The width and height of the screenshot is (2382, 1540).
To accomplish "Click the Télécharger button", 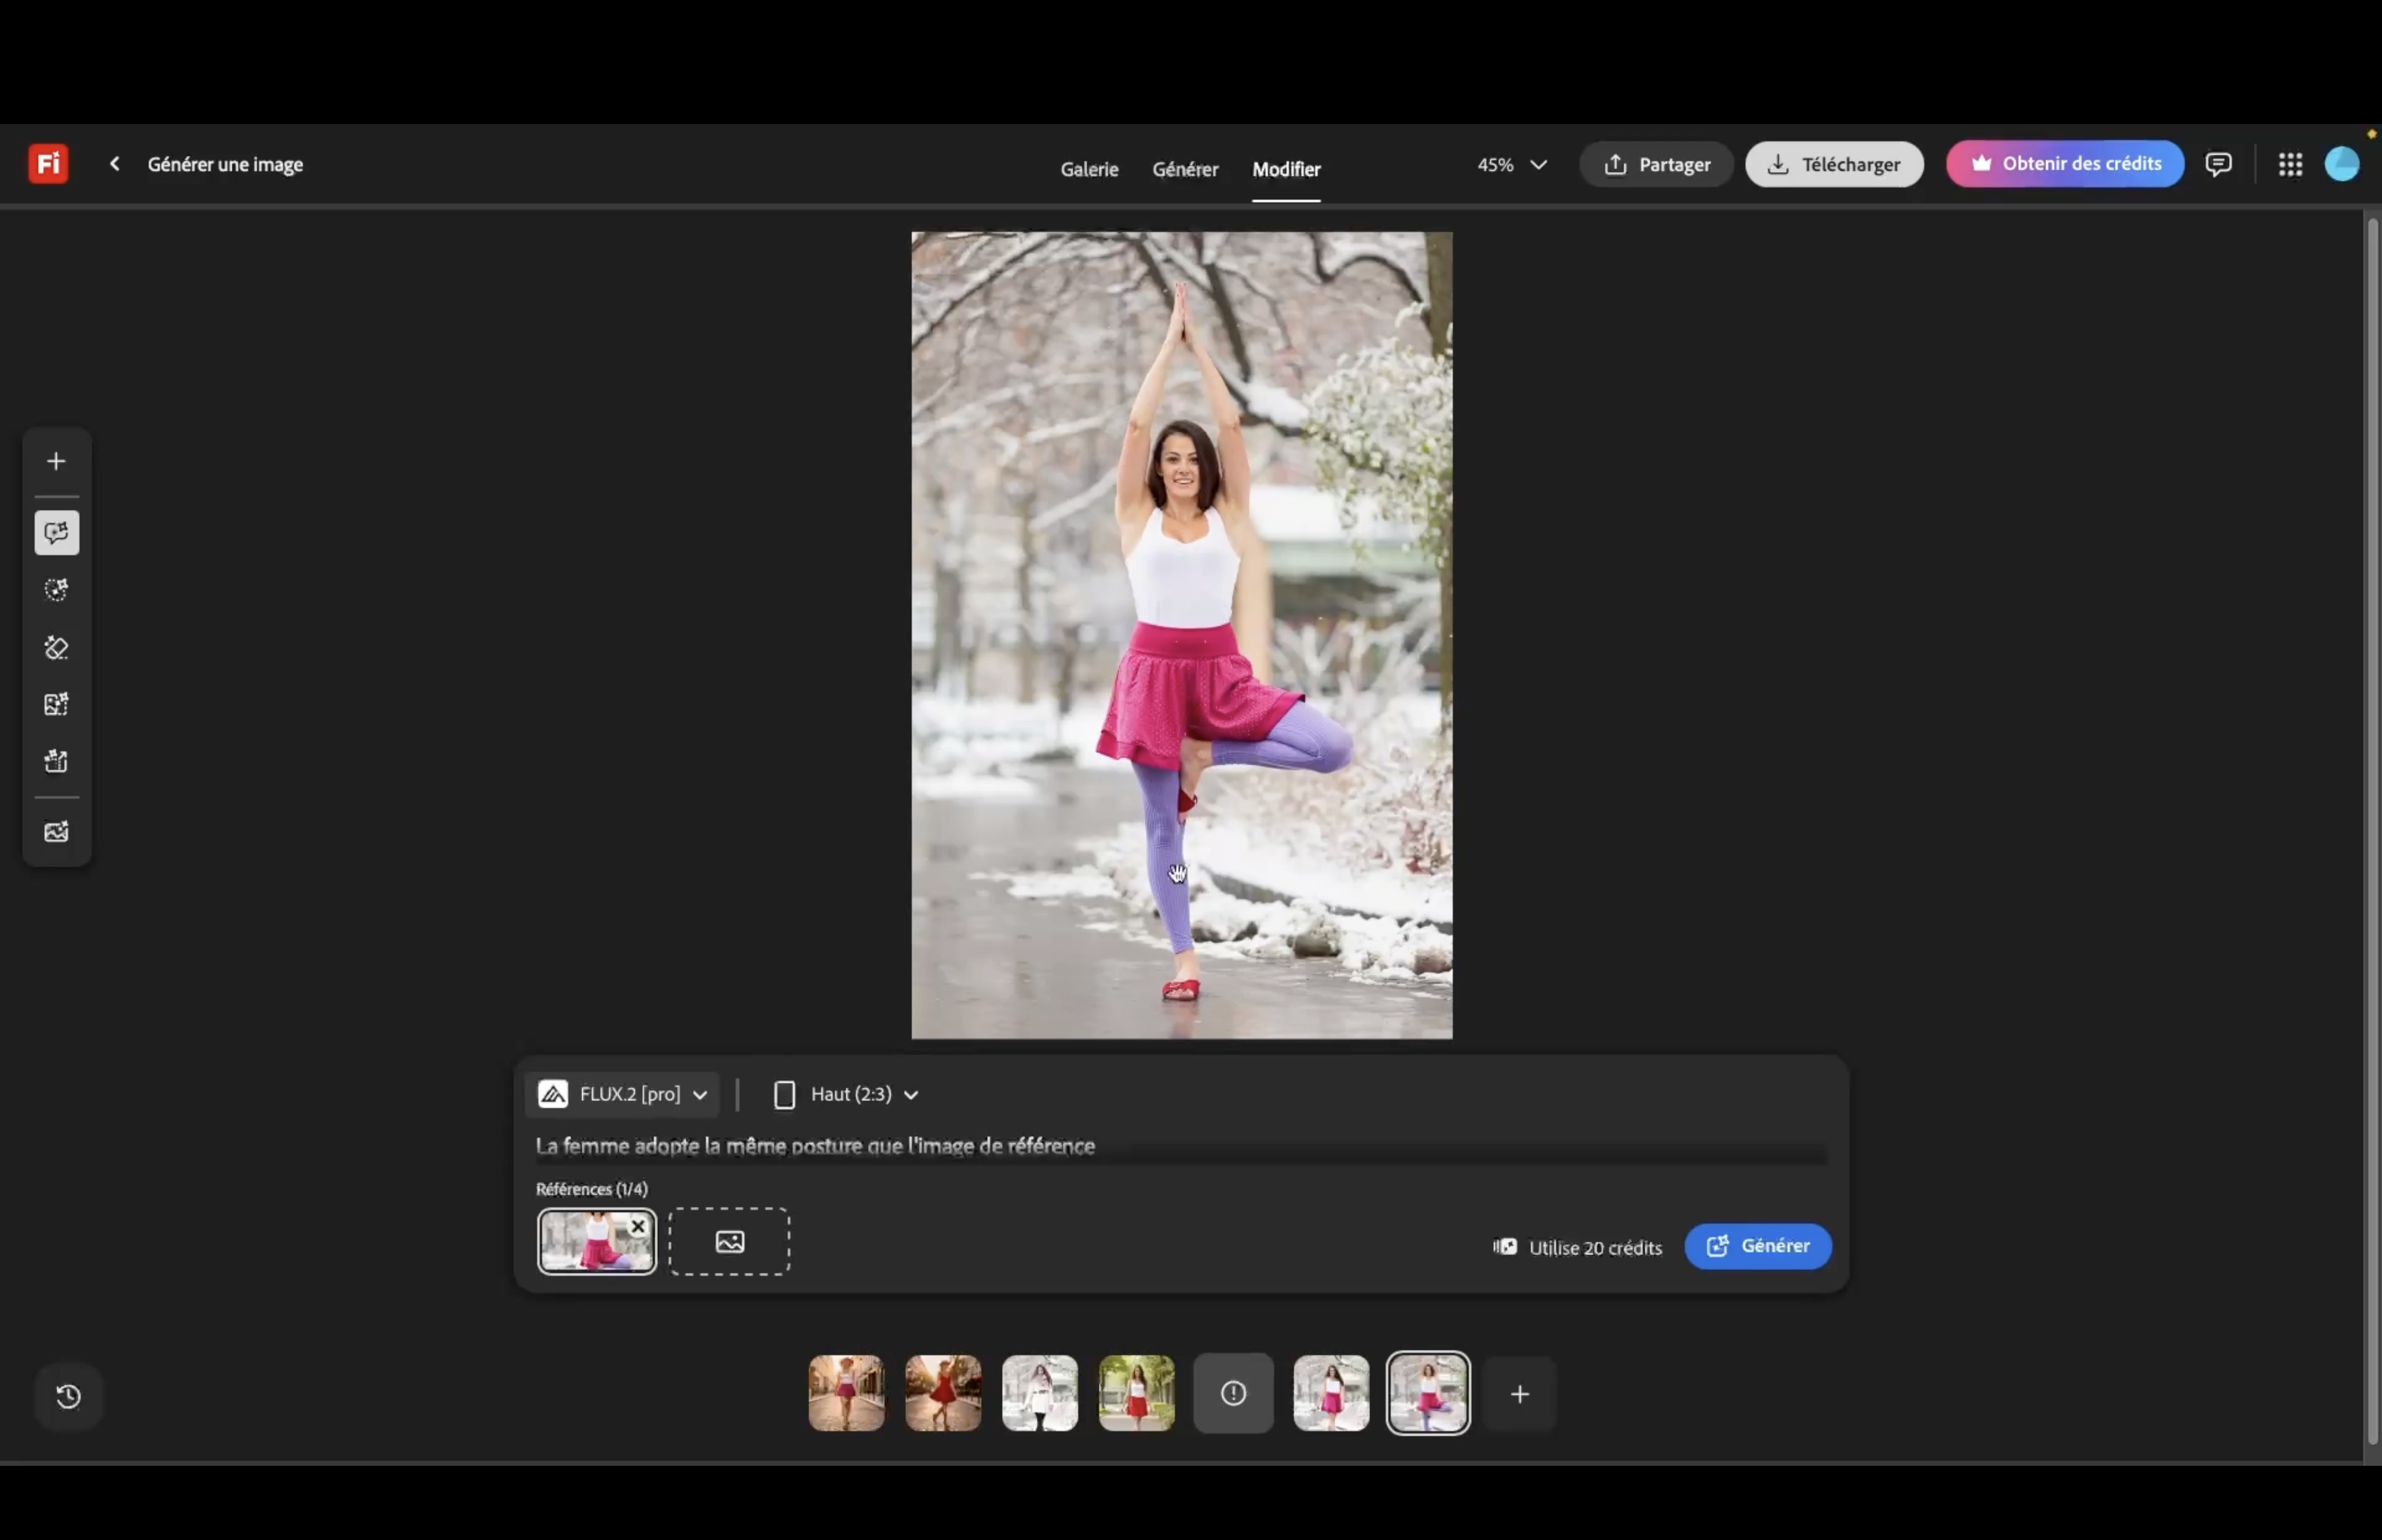I will coord(1833,164).
